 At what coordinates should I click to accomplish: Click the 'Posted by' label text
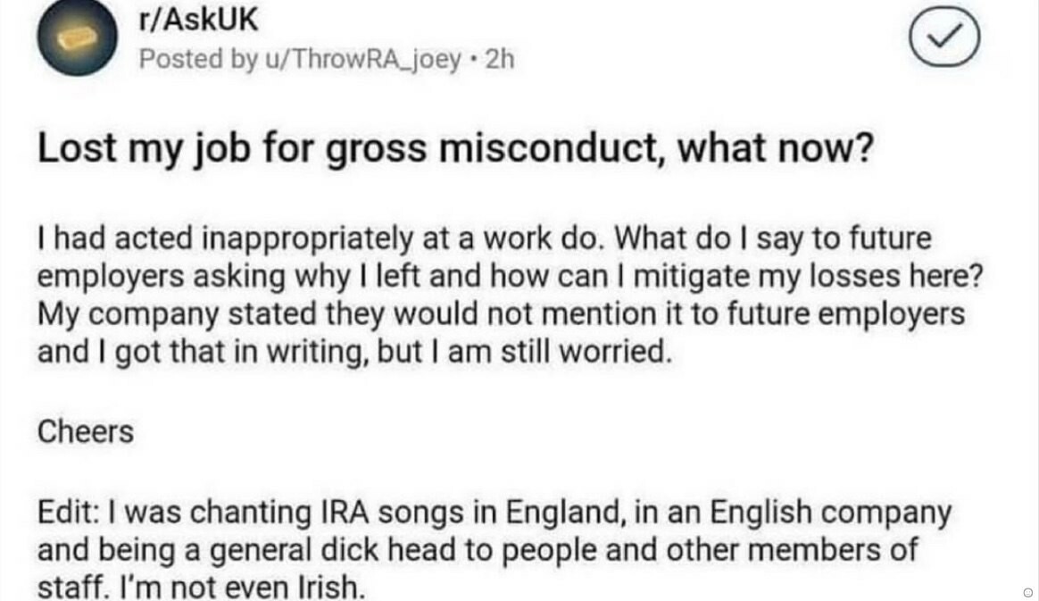[199, 60]
